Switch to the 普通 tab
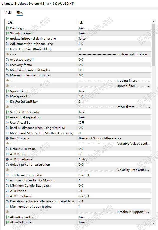The width and height of the screenshot is (158, 230). 8,12
